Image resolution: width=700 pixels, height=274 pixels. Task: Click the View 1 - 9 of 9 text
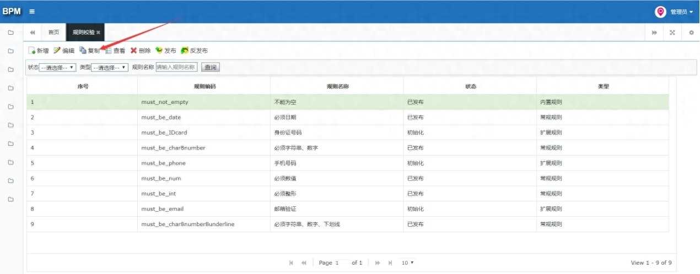click(651, 263)
